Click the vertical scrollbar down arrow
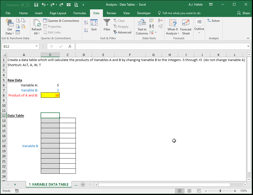 click(249, 179)
